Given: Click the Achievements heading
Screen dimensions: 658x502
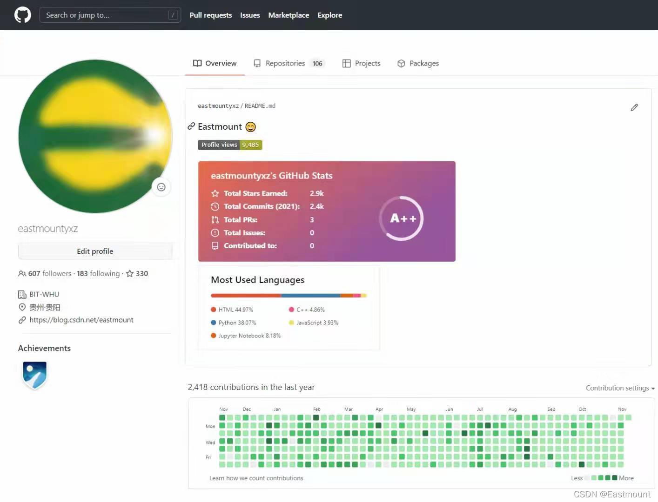Looking at the screenshot, I should [44, 348].
